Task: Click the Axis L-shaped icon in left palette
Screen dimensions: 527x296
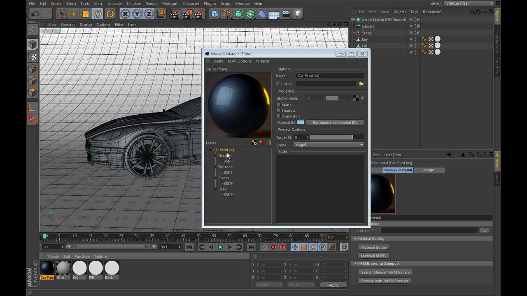Action: tap(32, 108)
